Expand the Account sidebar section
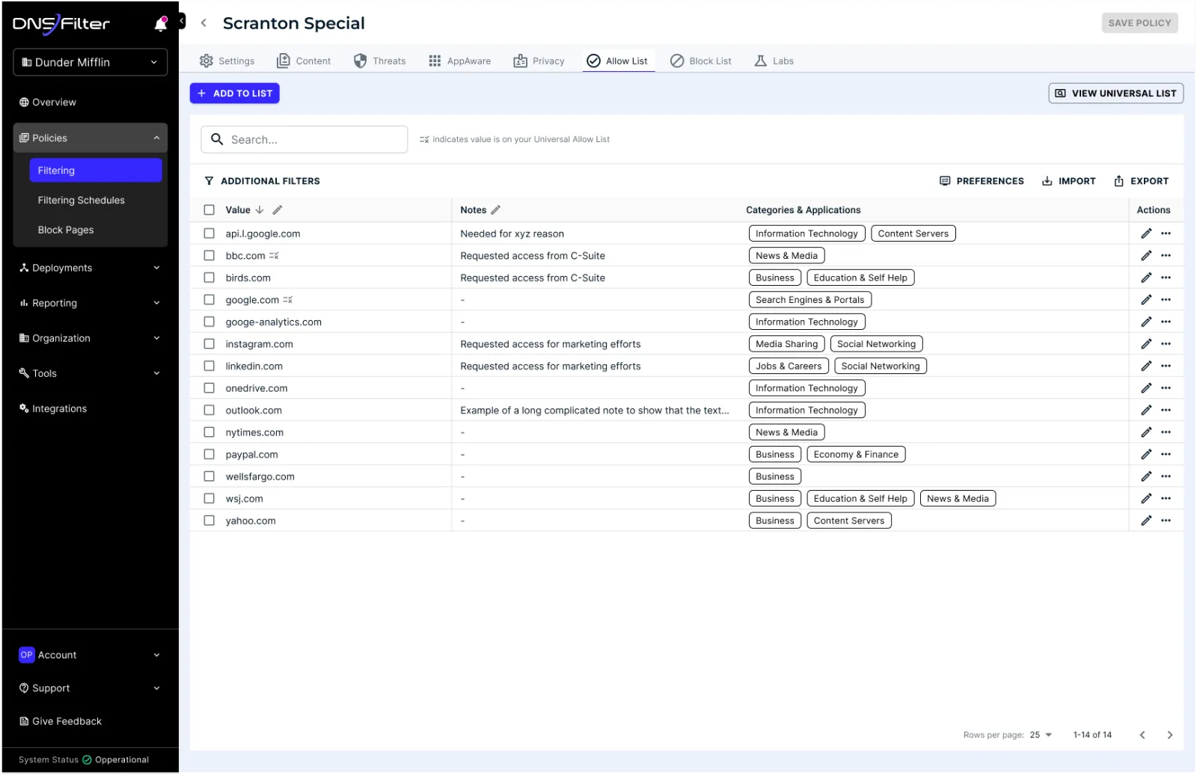The image size is (1197, 775). [90, 655]
